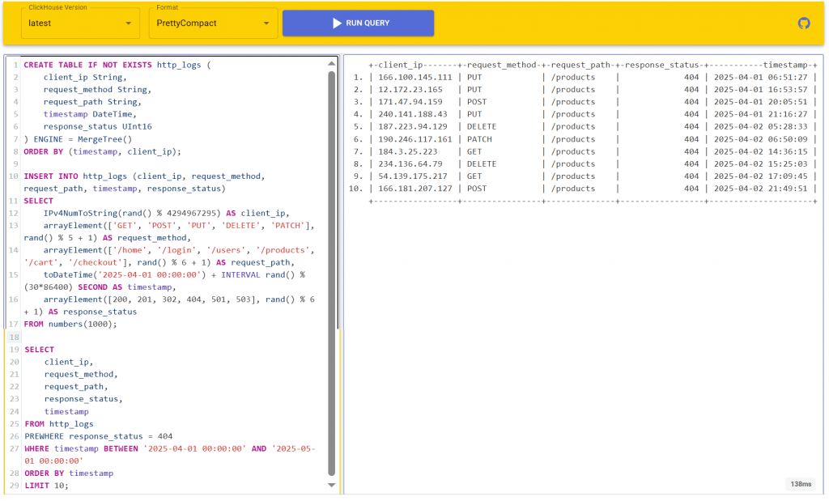This screenshot has width=829, height=501.
Task: Click the empty line 18 in editor
Action: pyautogui.click(x=162, y=337)
